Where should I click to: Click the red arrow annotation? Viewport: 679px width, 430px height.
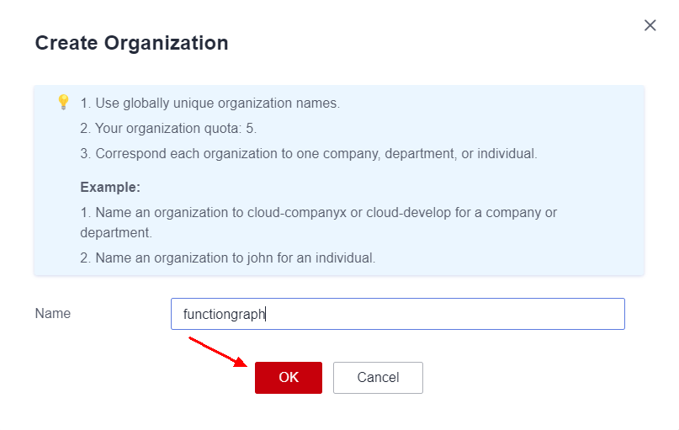tap(218, 353)
